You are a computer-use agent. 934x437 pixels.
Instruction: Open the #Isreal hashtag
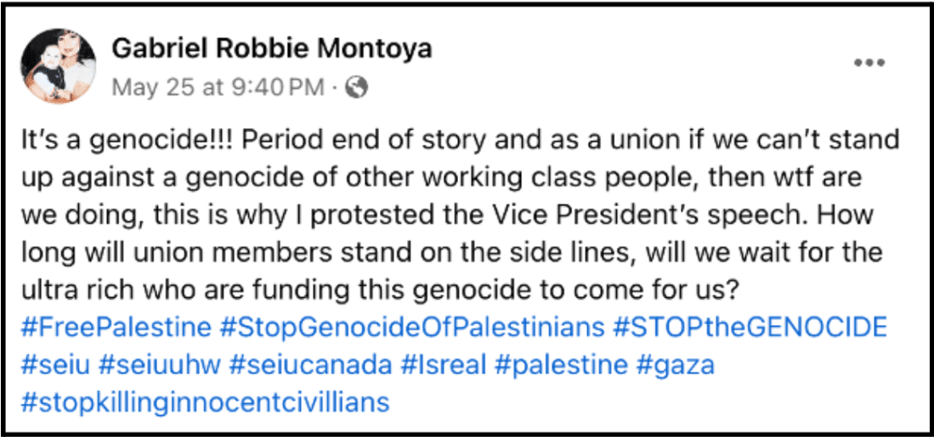446,364
